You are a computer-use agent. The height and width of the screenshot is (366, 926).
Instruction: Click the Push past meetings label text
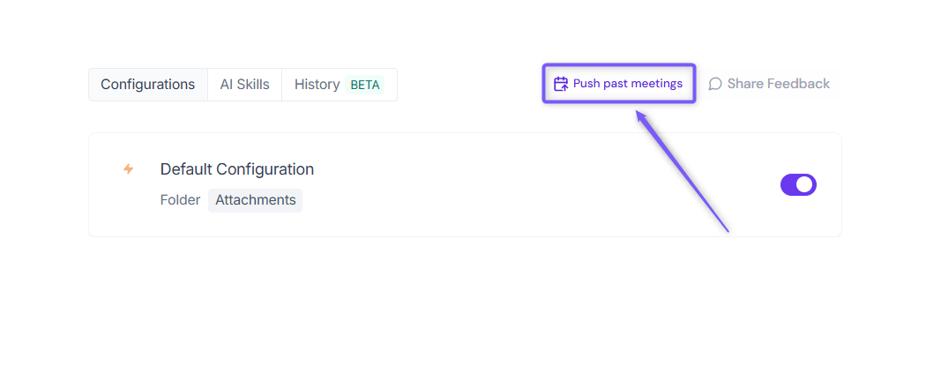click(628, 84)
